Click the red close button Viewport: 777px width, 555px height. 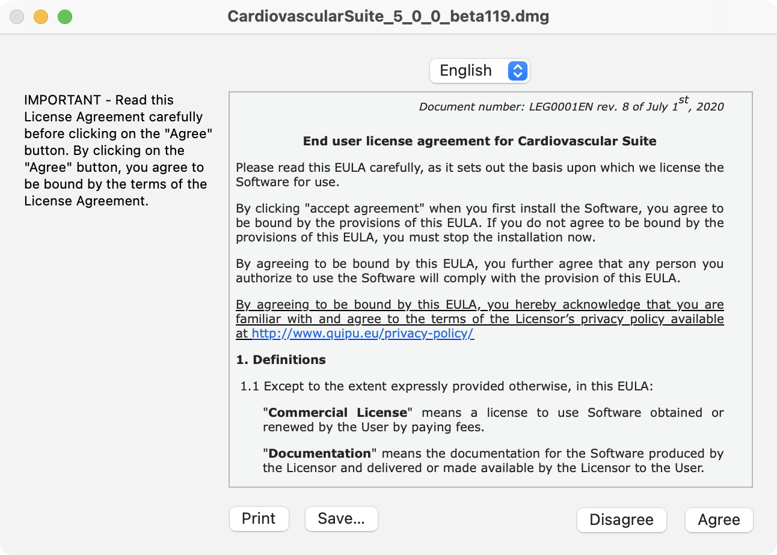coord(17,16)
